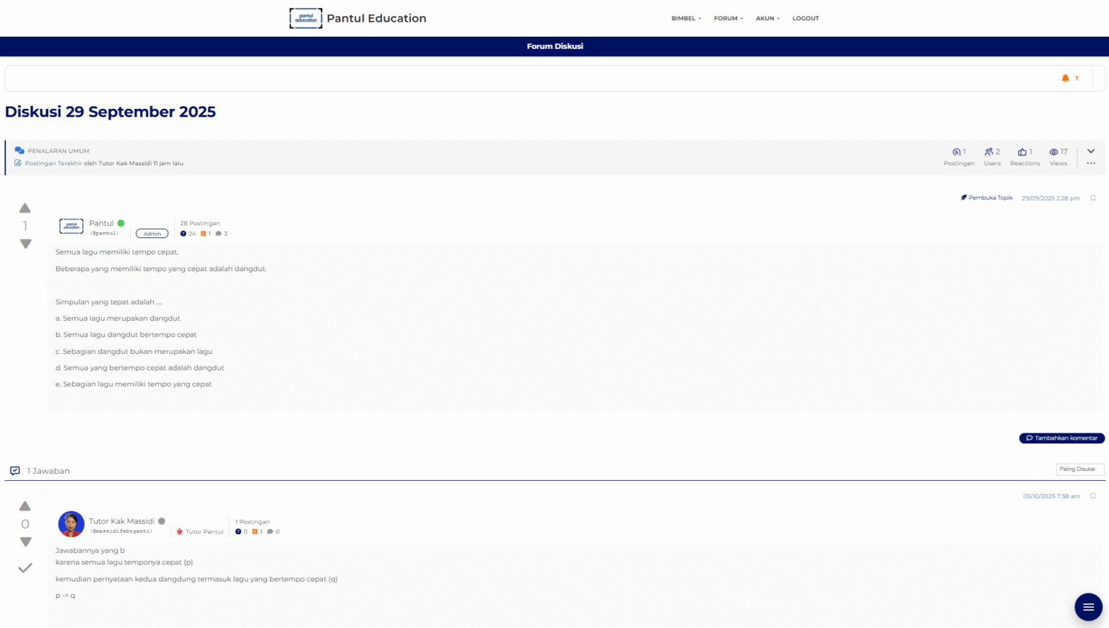Open the FORUM dropdown menu
1109x628 pixels.
728,19
